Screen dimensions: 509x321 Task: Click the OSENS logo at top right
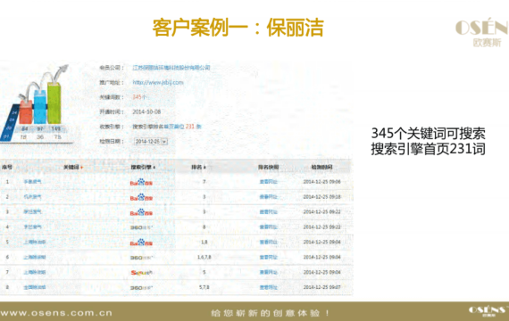pos(482,32)
